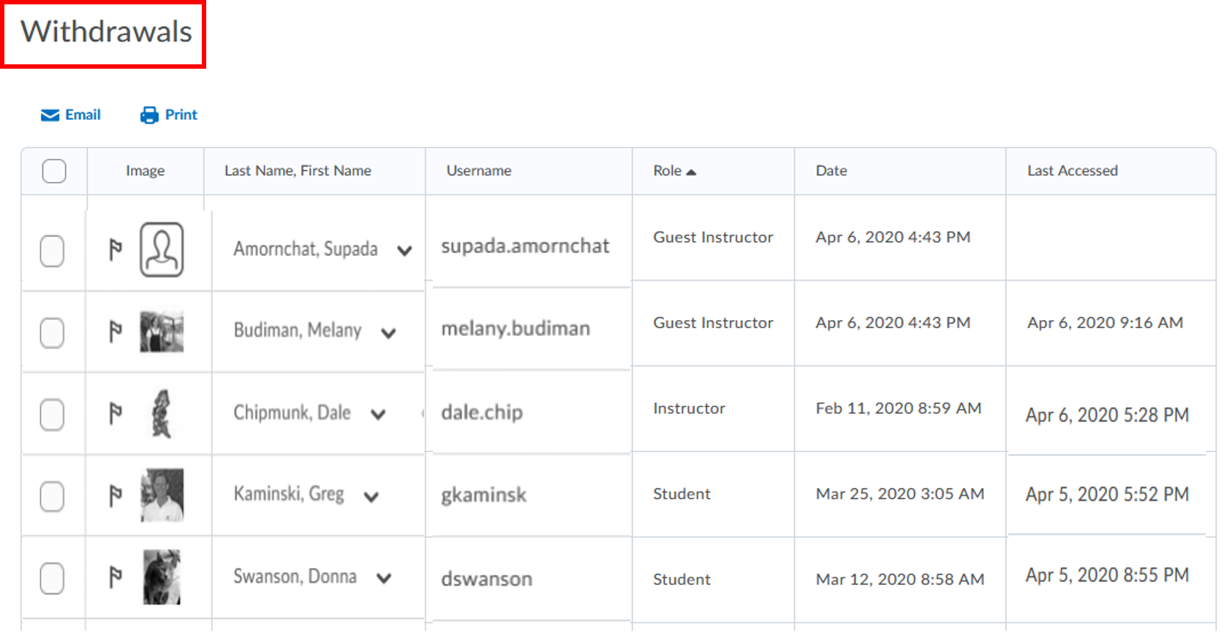Click Student role in Swanson row

(x=682, y=580)
